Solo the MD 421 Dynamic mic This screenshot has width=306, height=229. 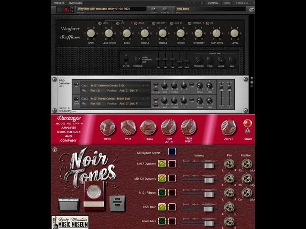172,178
